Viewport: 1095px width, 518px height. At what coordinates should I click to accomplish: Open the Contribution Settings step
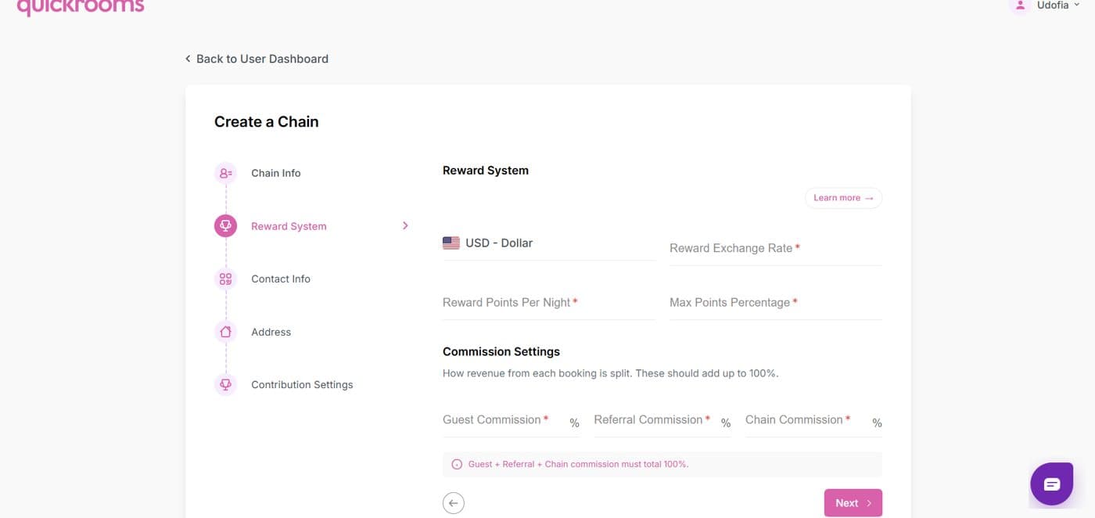coord(302,384)
